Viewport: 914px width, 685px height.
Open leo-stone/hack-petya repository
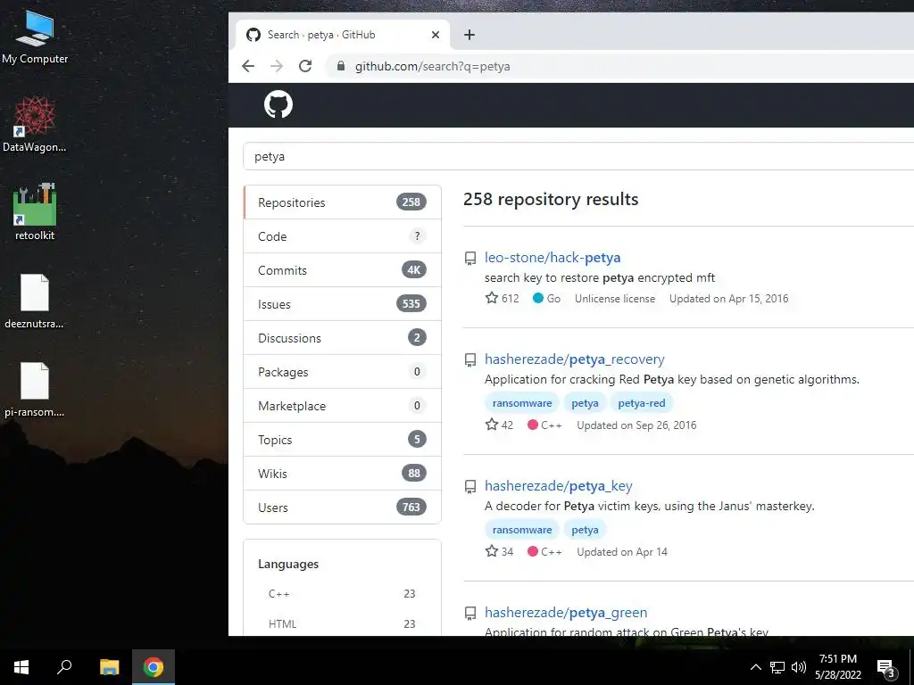point(552,258)
